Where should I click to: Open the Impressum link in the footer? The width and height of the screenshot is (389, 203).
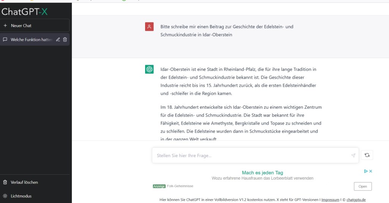pyautogui.click(x=330, y=200)
